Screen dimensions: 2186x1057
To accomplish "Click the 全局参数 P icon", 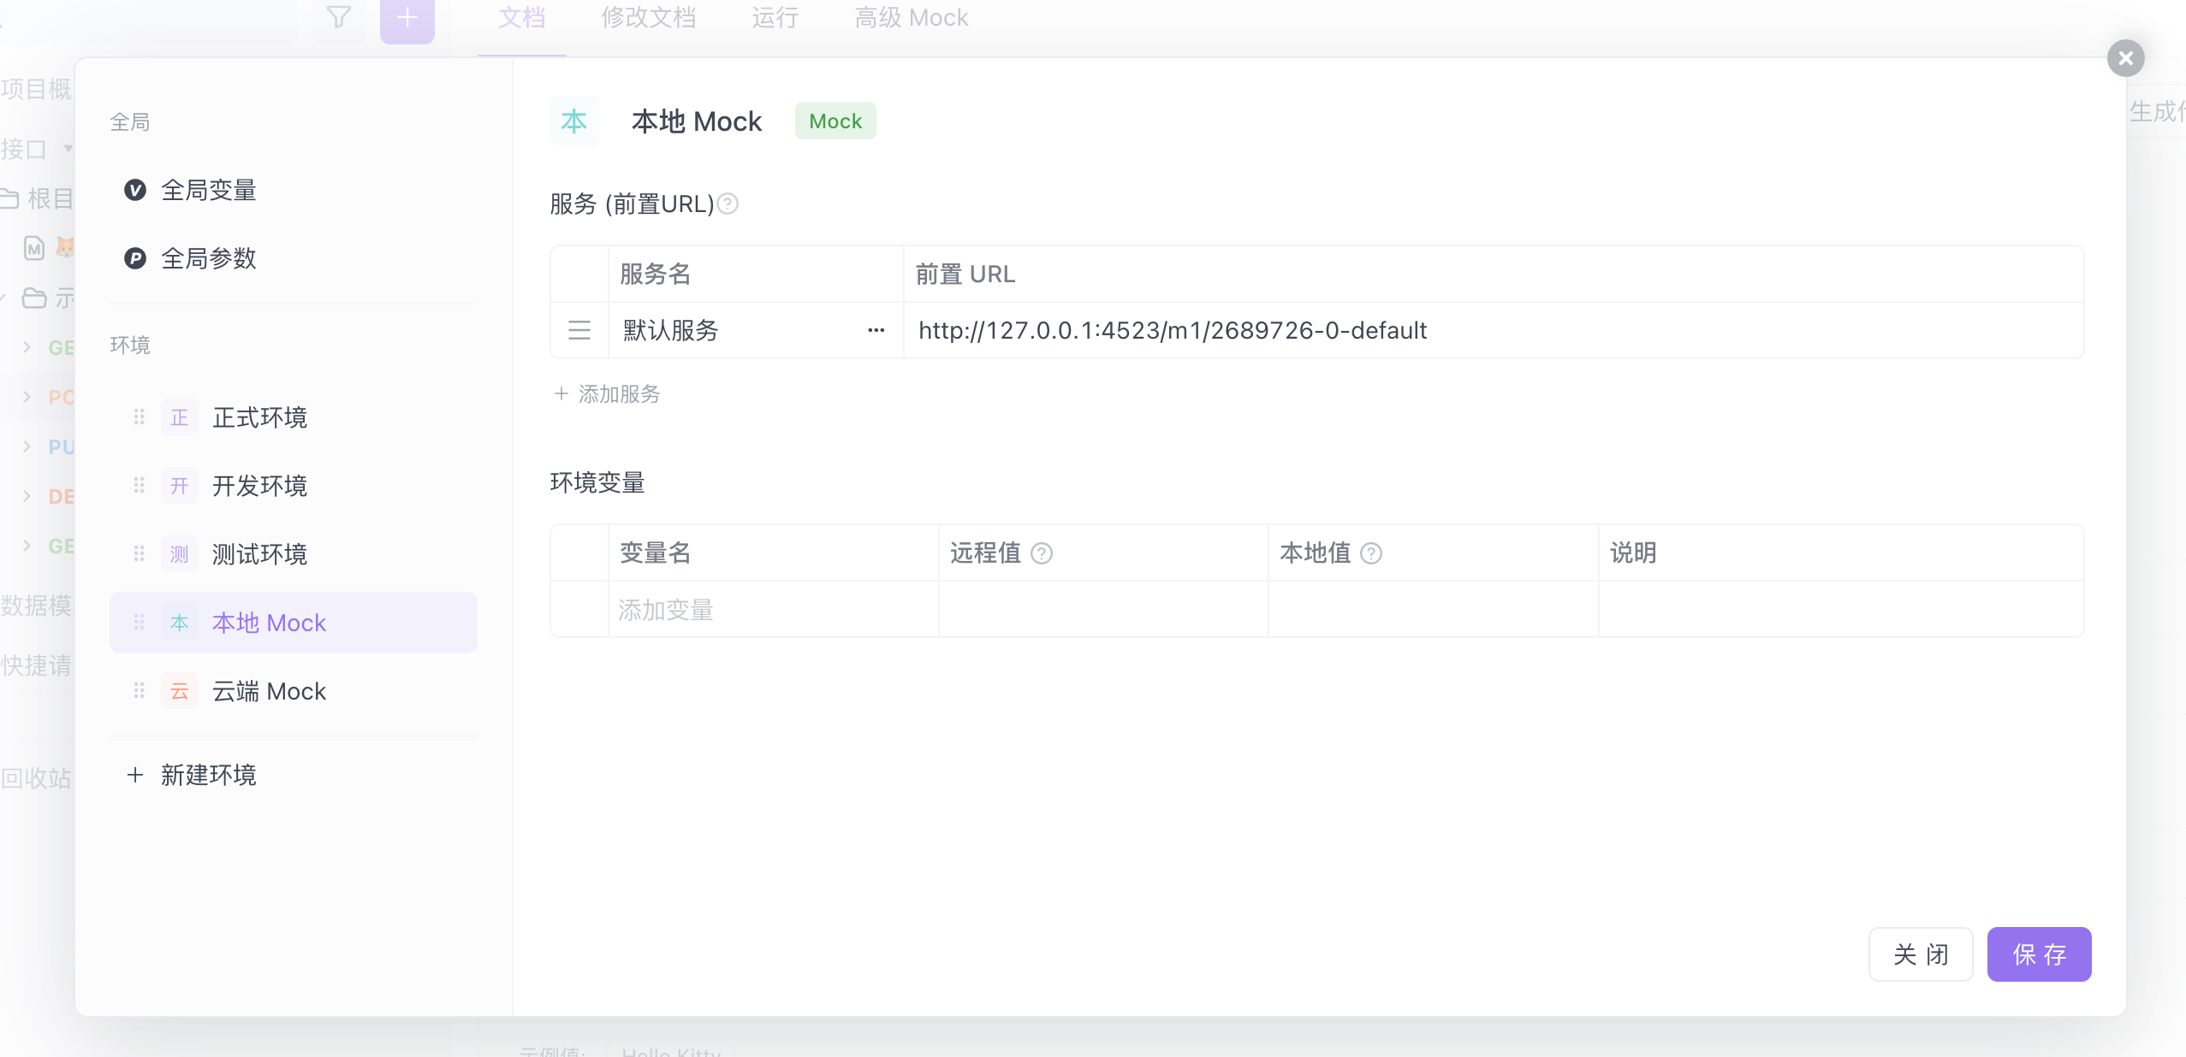I will [135, 258].
